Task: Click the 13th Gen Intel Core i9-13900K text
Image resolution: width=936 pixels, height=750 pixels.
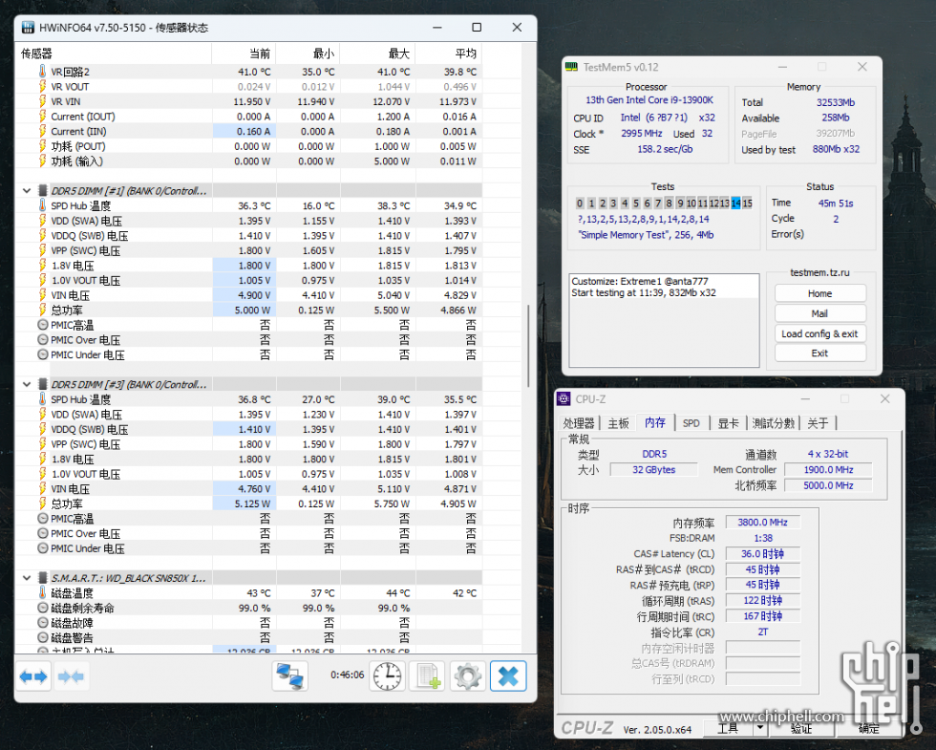Action: [x=649, y=100]
